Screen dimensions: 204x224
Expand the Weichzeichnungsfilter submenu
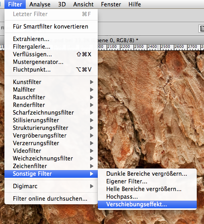pos(51,158)
